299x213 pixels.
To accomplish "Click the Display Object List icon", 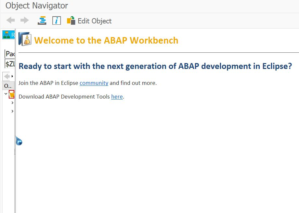I will pos(42,20).
